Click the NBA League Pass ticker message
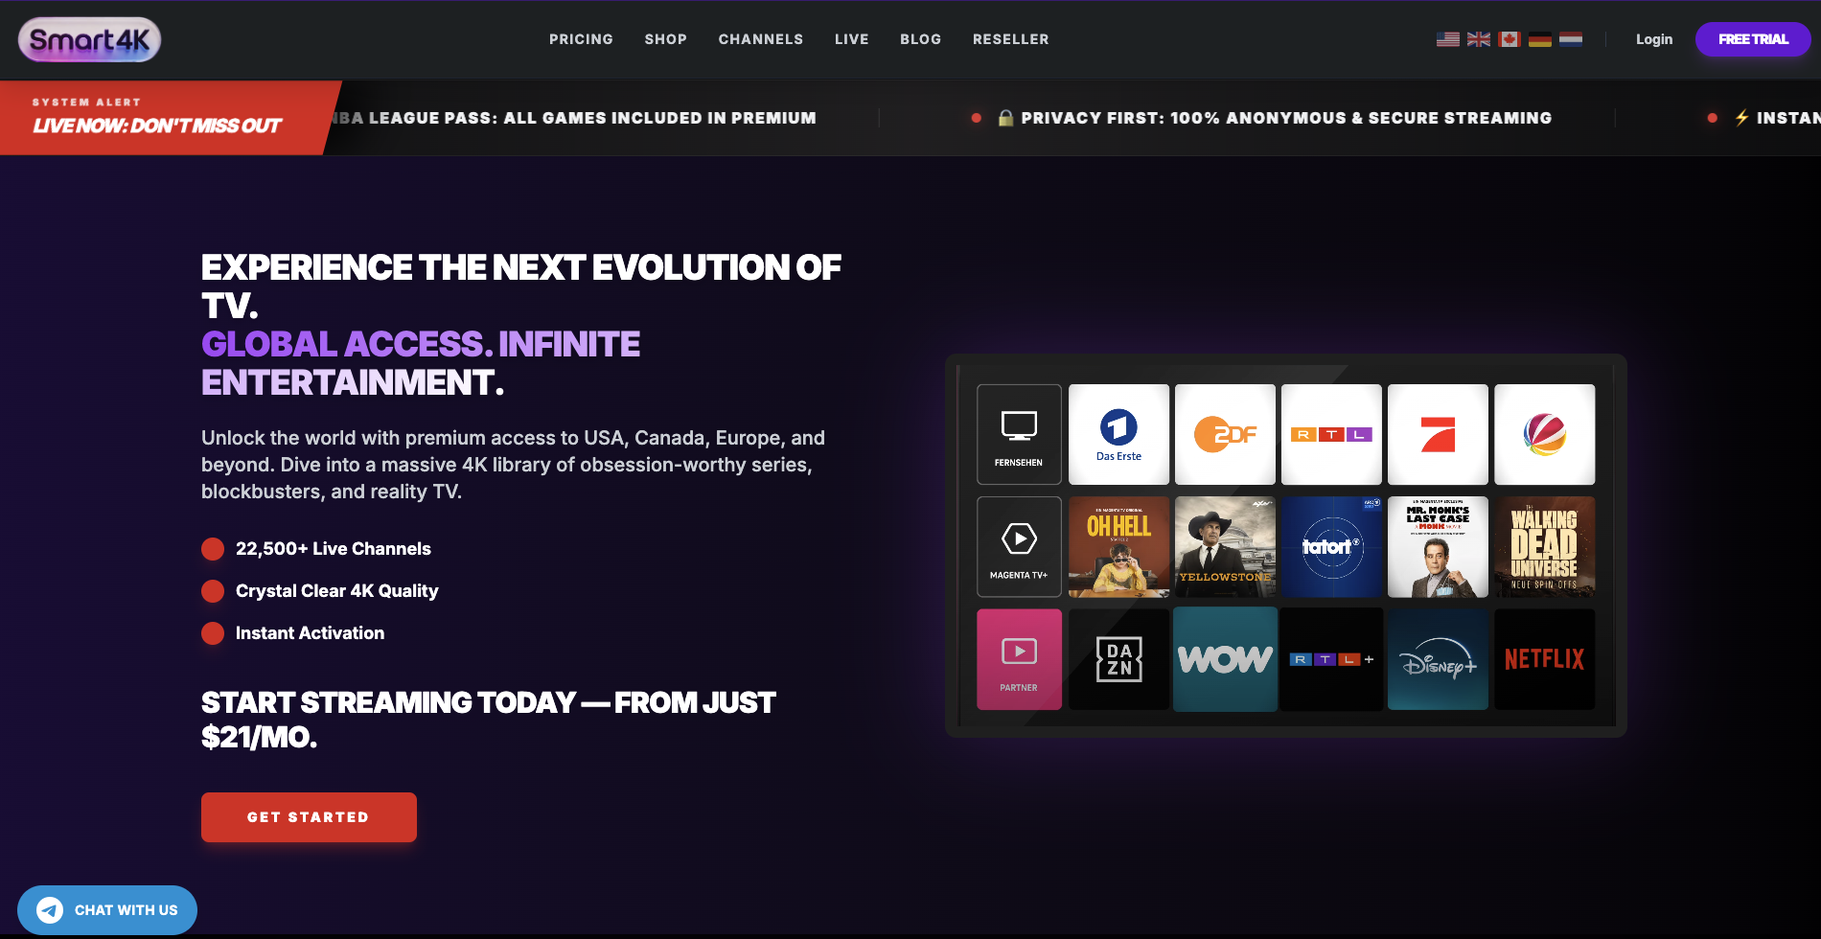Image resolution: width=1821 pixels, height=939 pixels. [x=573, y=118]
